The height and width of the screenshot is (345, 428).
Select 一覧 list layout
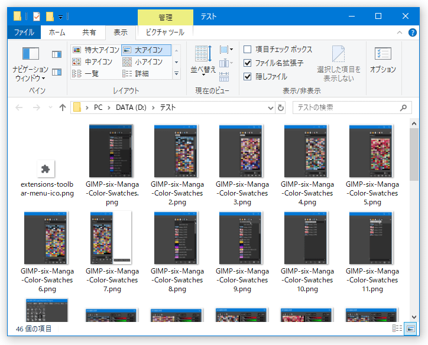(86, 74)
